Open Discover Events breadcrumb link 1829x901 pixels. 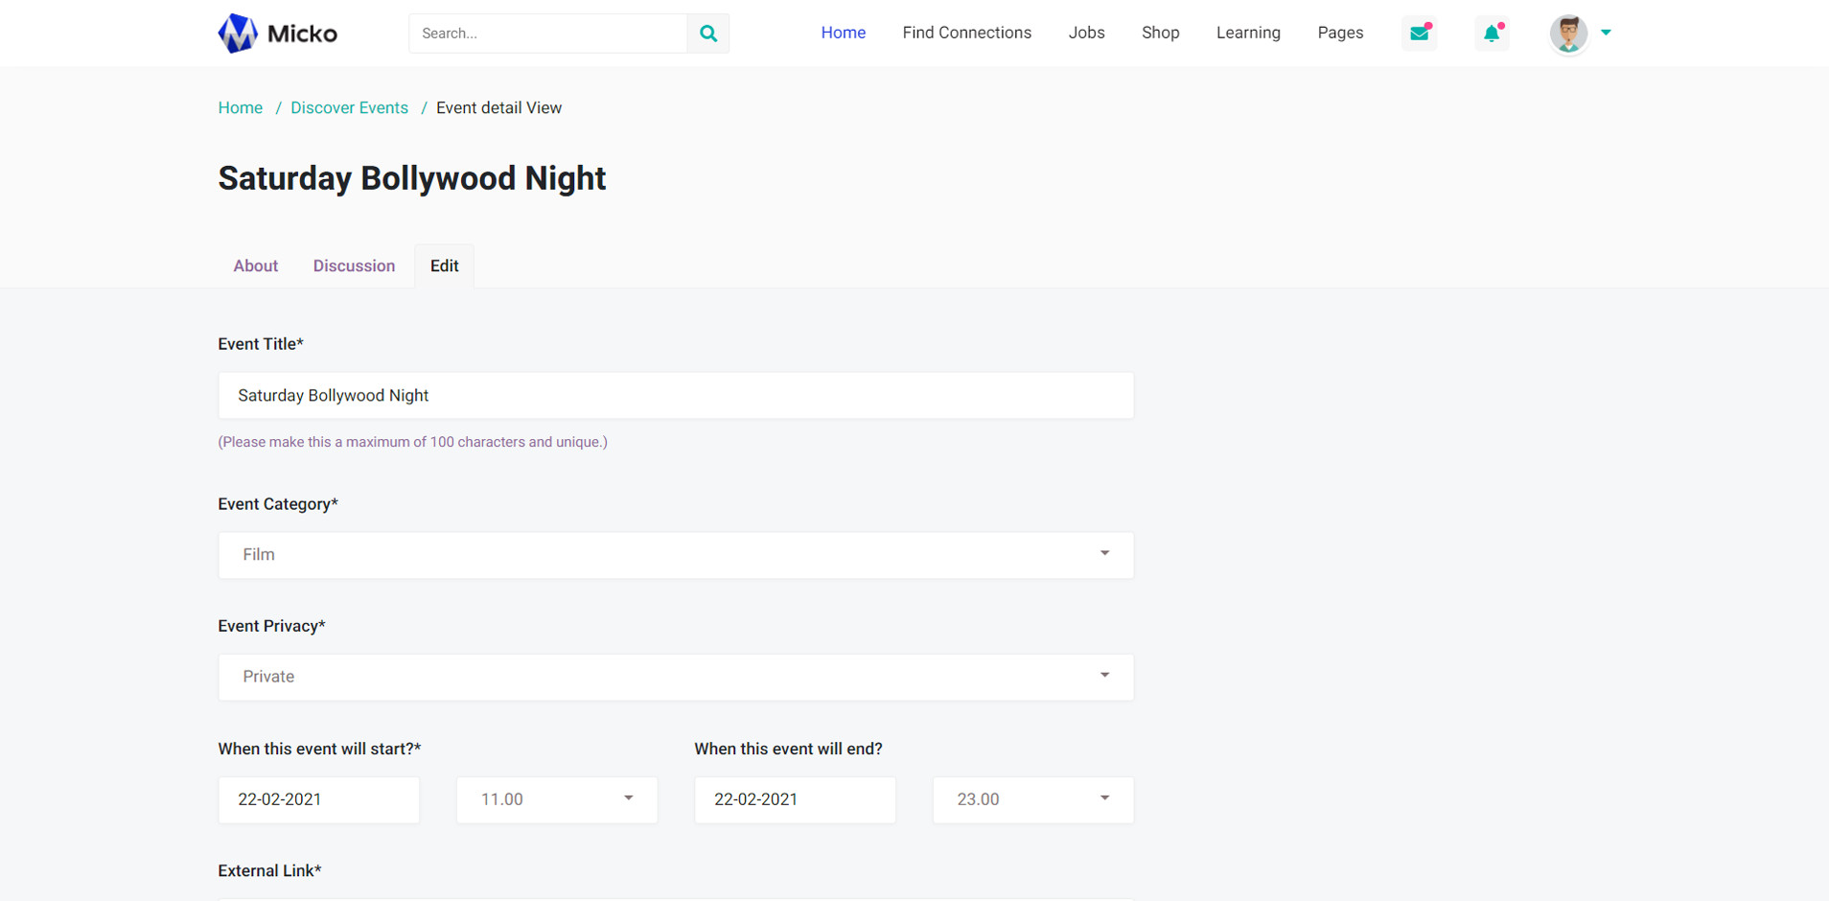click(349, 108)
